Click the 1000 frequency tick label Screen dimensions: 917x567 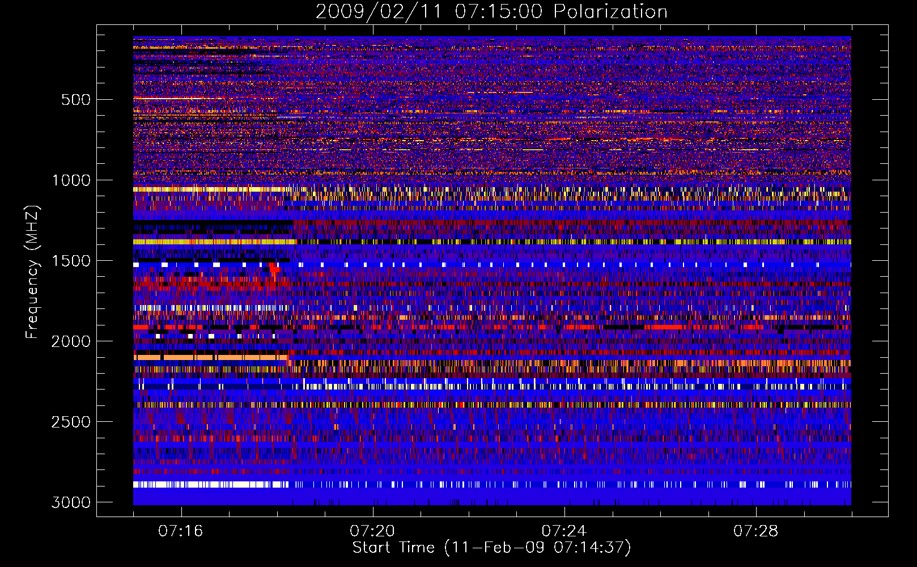click(71, 180)
